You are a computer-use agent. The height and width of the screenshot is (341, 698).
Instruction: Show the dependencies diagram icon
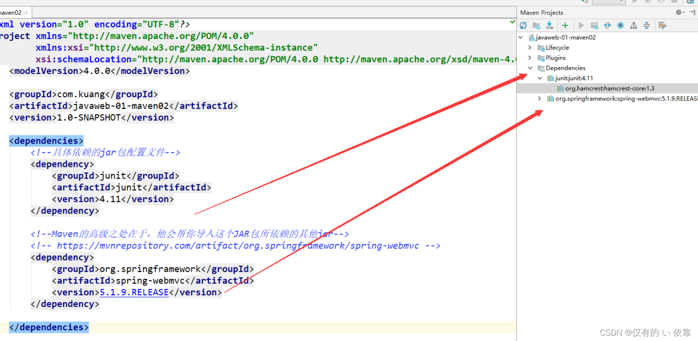[x=633, y=26]
